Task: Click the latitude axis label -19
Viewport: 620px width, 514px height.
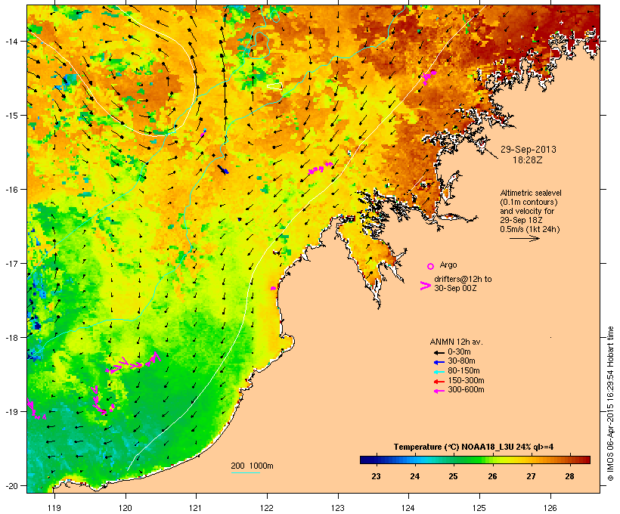Action: click(11, 412)
